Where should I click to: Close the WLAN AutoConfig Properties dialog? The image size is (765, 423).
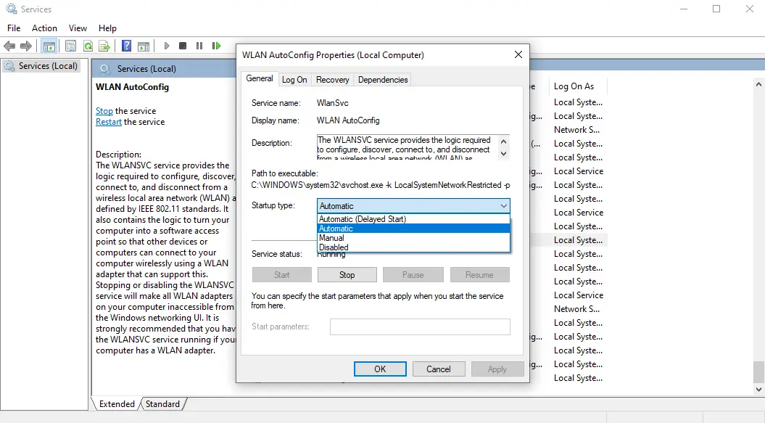(x=518, y=54)
